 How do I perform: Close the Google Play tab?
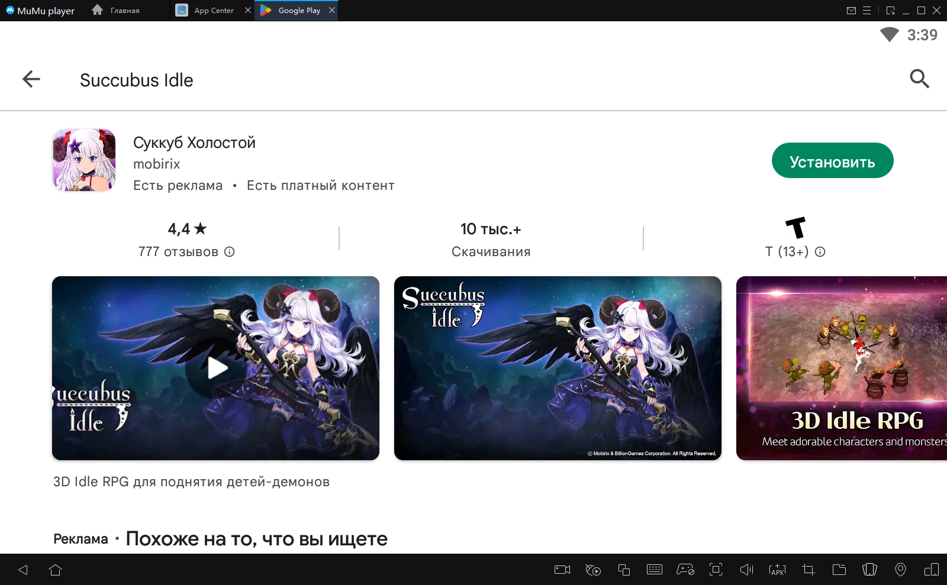click(x=332, y=10)
